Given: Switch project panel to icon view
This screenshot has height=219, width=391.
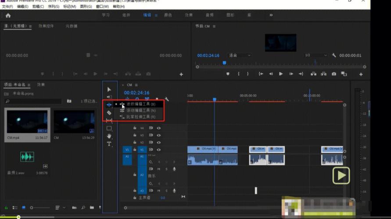Looking at the screenshot, I should tap(24, 208).
